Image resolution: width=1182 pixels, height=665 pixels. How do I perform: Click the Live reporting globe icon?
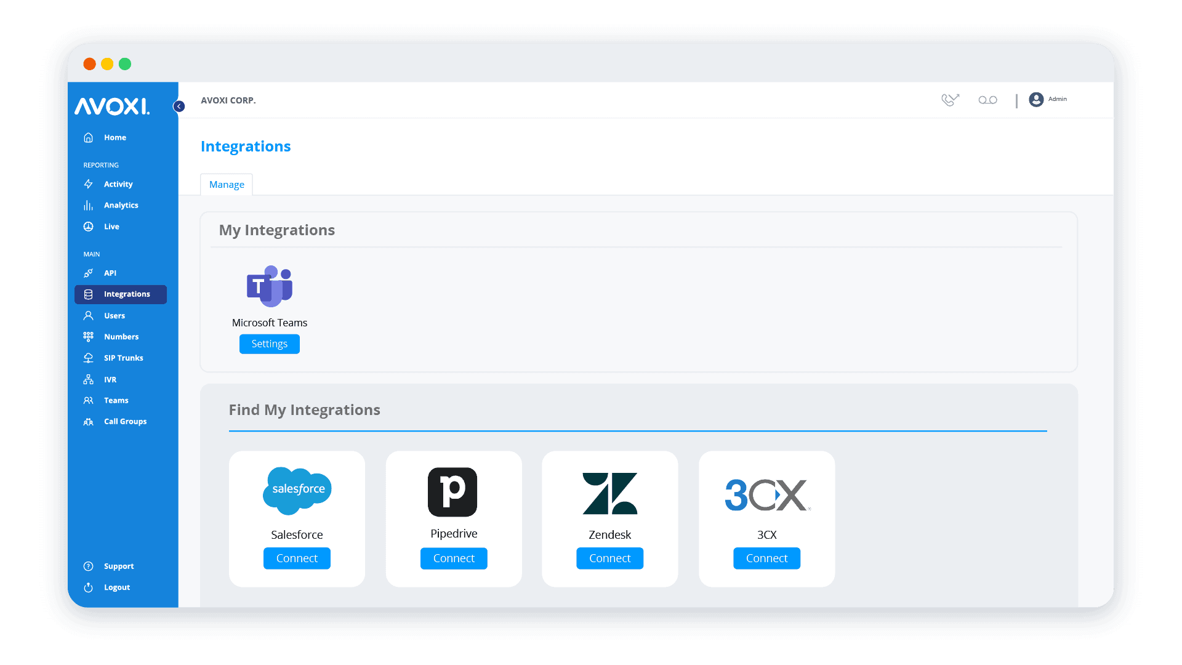click(89, 226)
